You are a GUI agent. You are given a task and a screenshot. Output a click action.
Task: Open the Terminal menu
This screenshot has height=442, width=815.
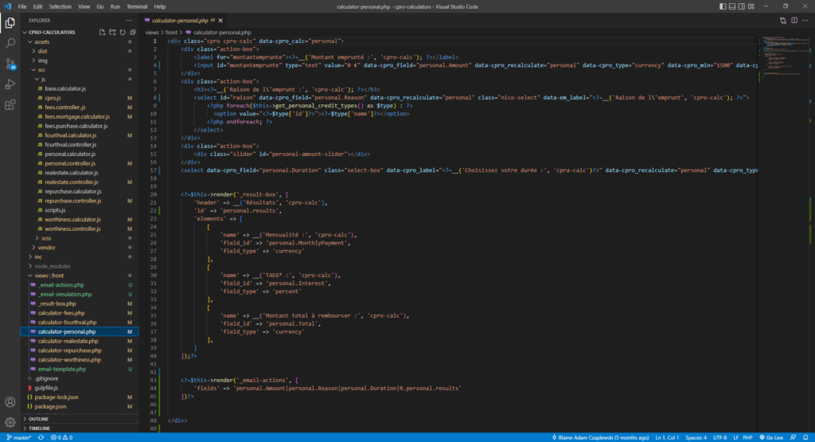pyautogui.click(x=137, y=6)
